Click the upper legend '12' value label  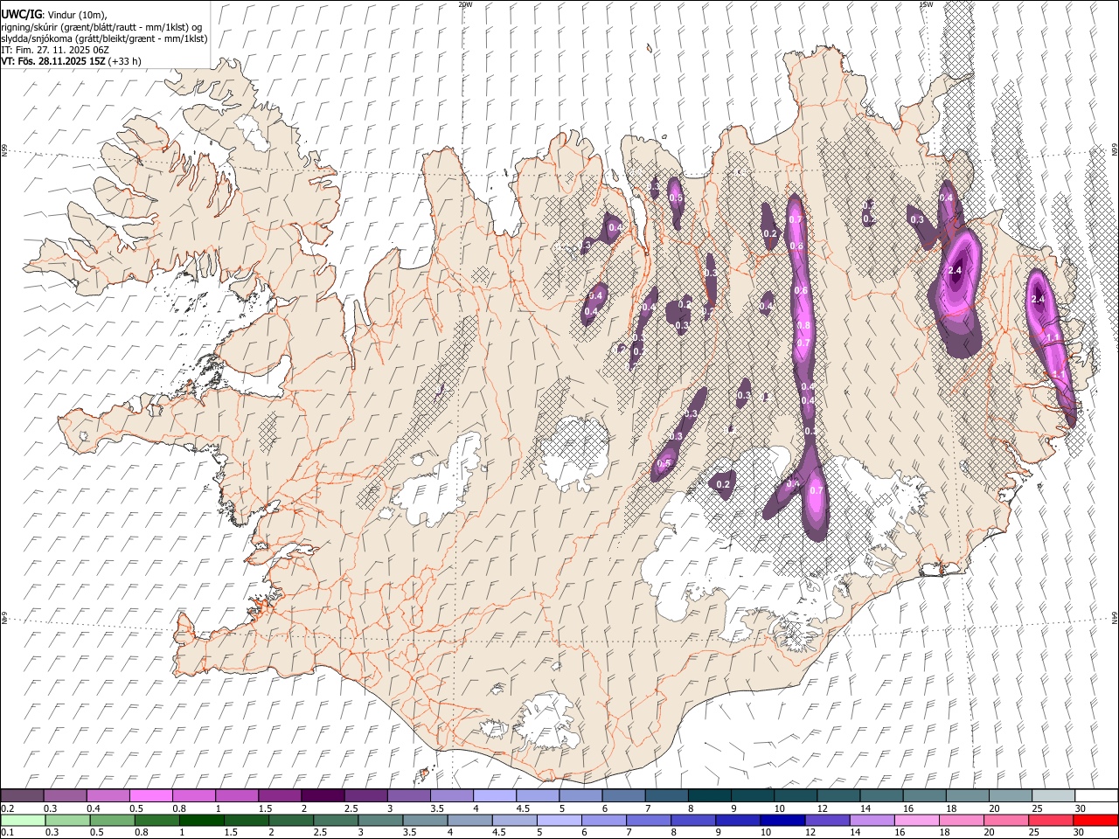click(822, 808)
